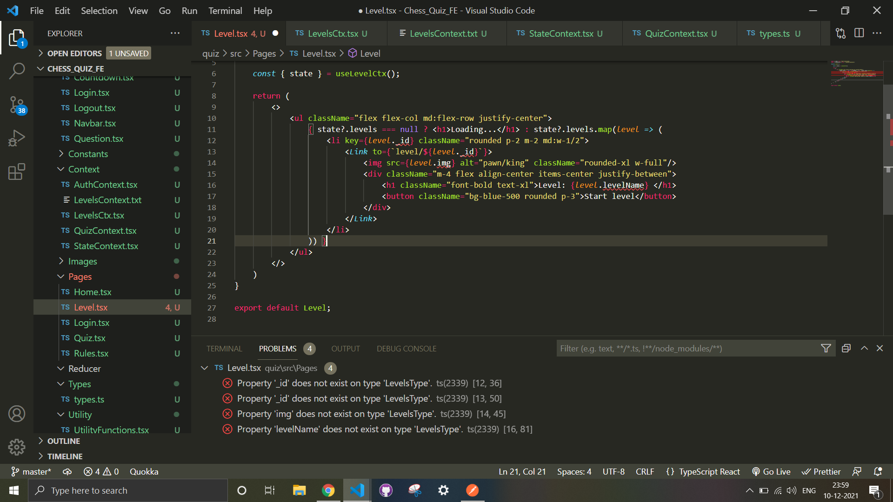Close the bottom panel

point(880,348)
